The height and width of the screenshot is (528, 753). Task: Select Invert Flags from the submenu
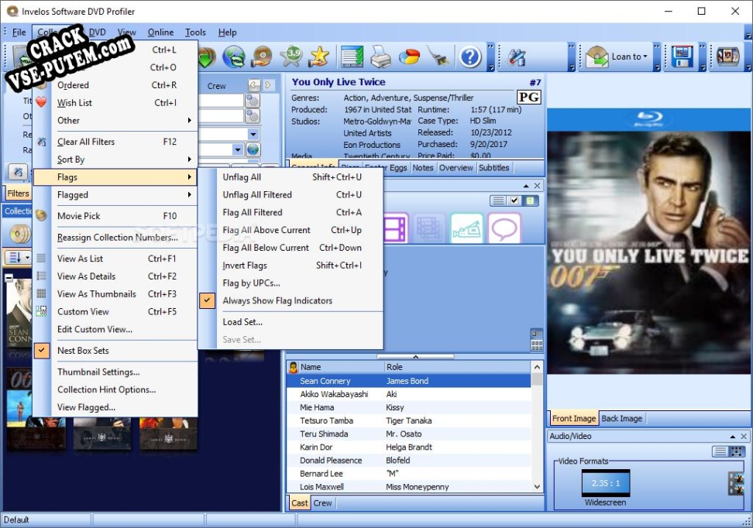[245, 266]
